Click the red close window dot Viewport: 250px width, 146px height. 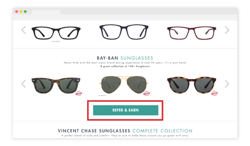(17, 12)
